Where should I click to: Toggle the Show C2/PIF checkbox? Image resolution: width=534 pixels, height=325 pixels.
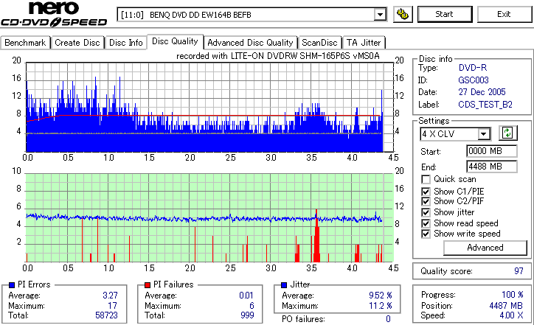point(426,201)
